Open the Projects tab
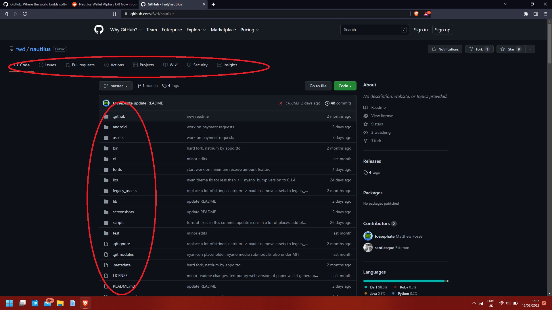The image size is (552, 310). [x=143, y=65]
